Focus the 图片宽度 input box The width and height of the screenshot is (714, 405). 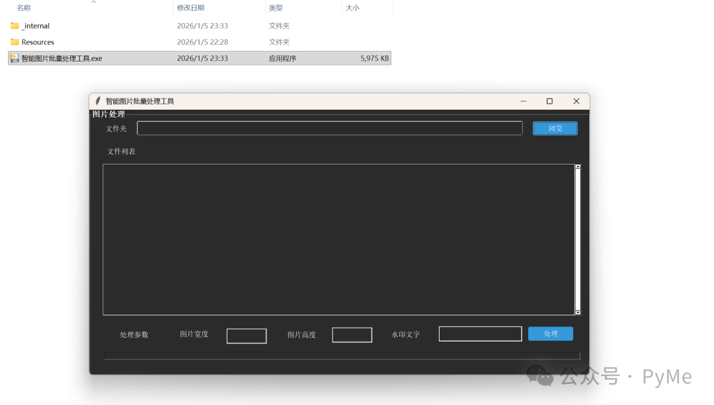[x=247, y=336]
